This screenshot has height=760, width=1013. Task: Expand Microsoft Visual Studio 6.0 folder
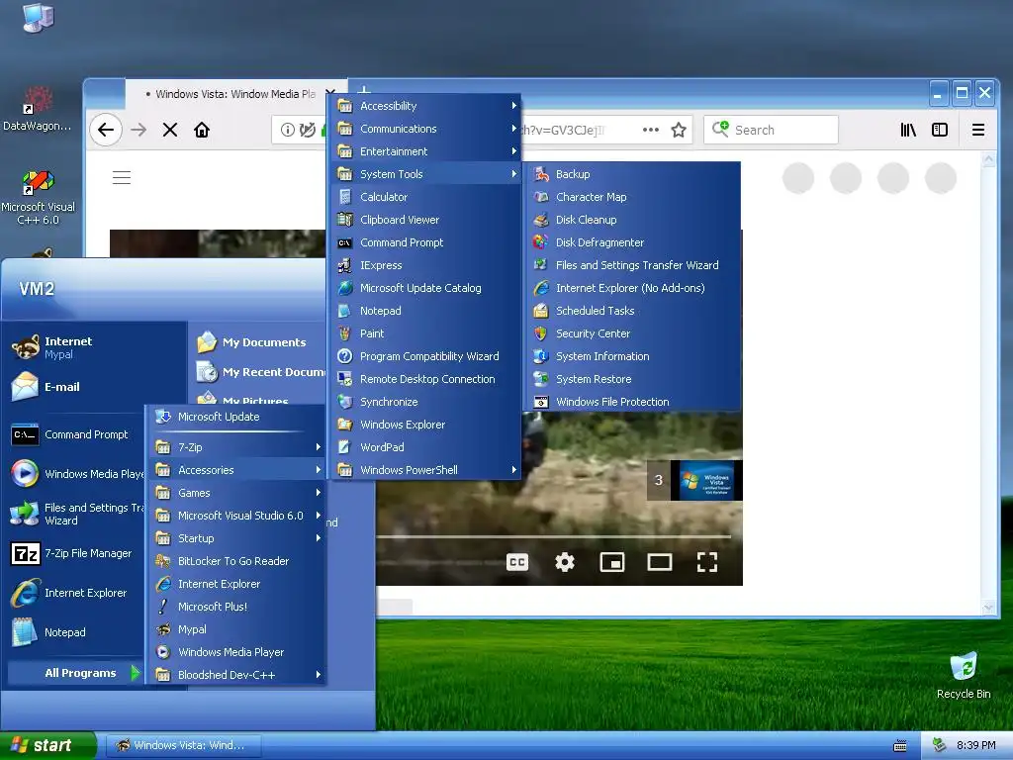pyautogui.click(x=236, y=516)
